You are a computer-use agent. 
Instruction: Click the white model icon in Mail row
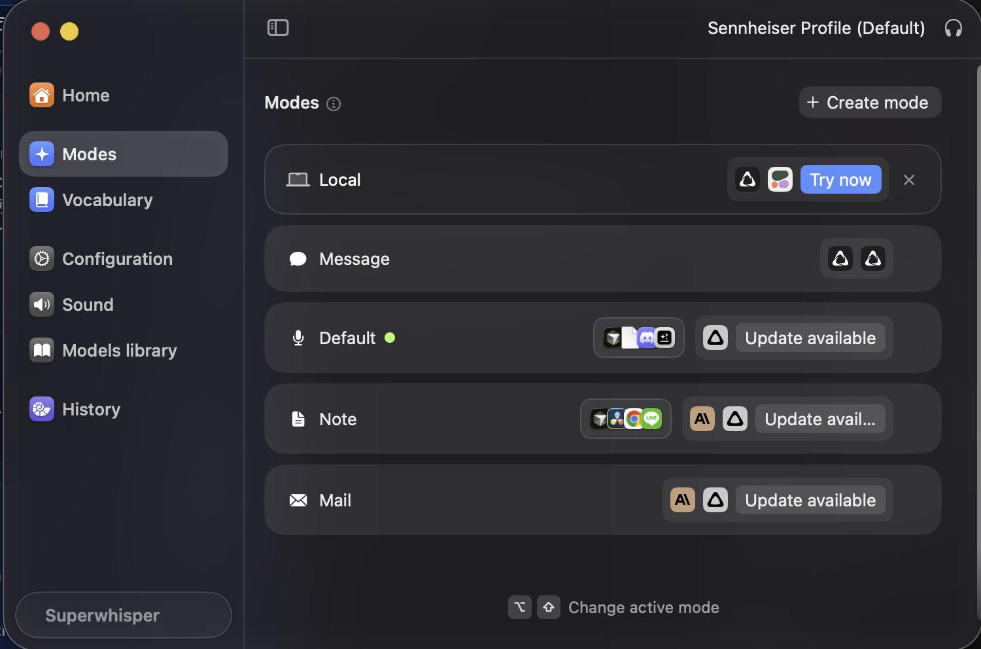click(715, 500)
